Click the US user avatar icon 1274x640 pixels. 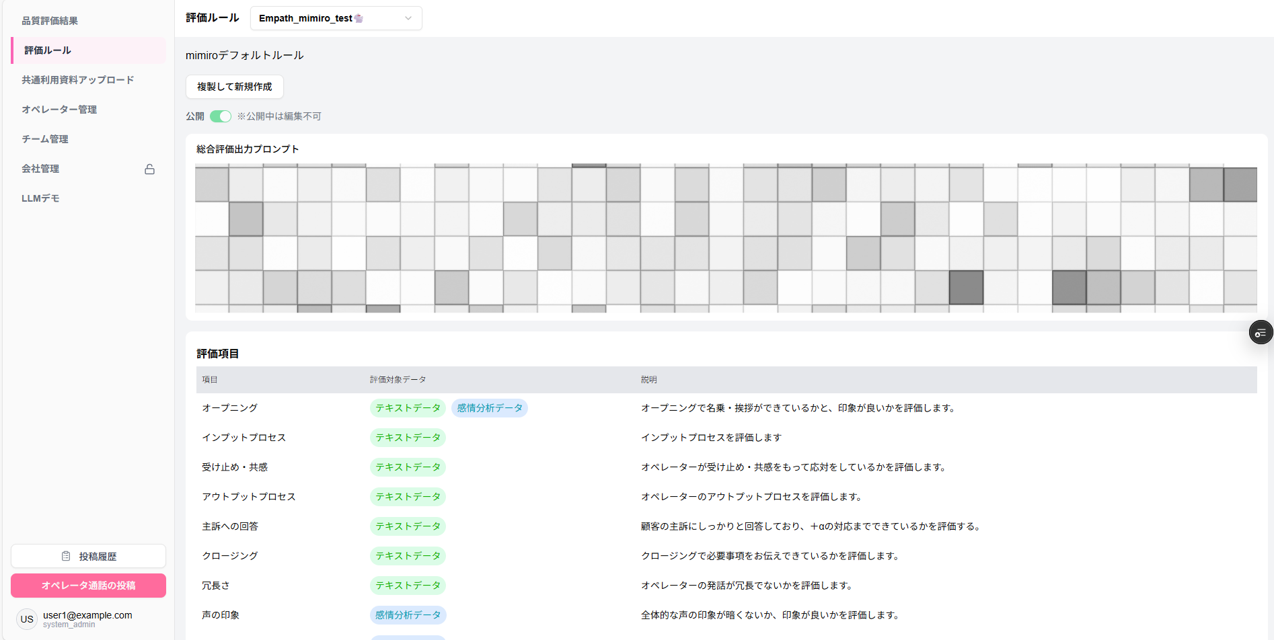pos(27,619)
